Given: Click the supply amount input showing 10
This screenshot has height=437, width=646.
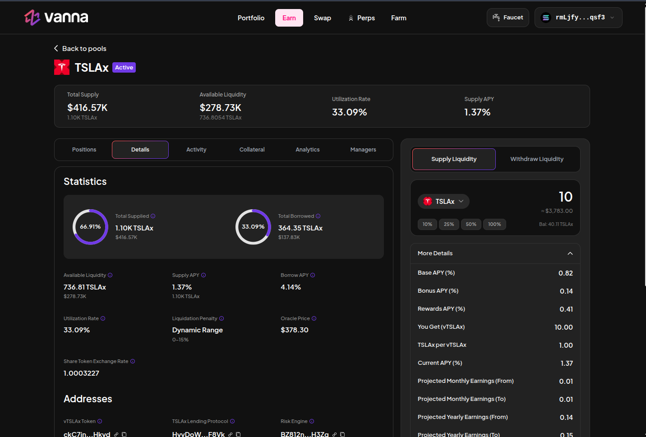Looking at the screenshot, I should click(x=566, y=197).
